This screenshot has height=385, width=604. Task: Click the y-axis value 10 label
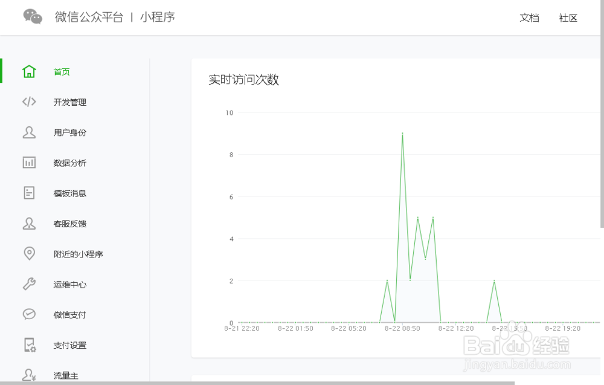pos(230,113)
